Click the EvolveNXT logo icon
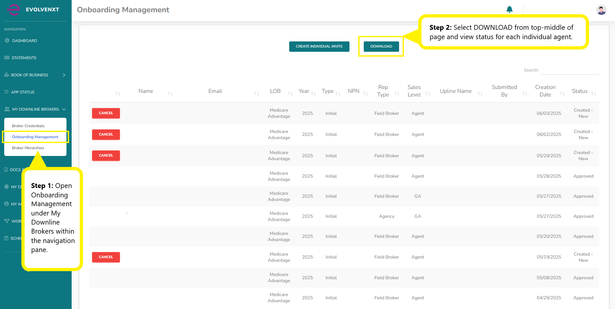The width and height of the screenshot is (615, 309). [13, 9]
